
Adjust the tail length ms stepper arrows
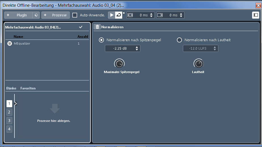181,15
